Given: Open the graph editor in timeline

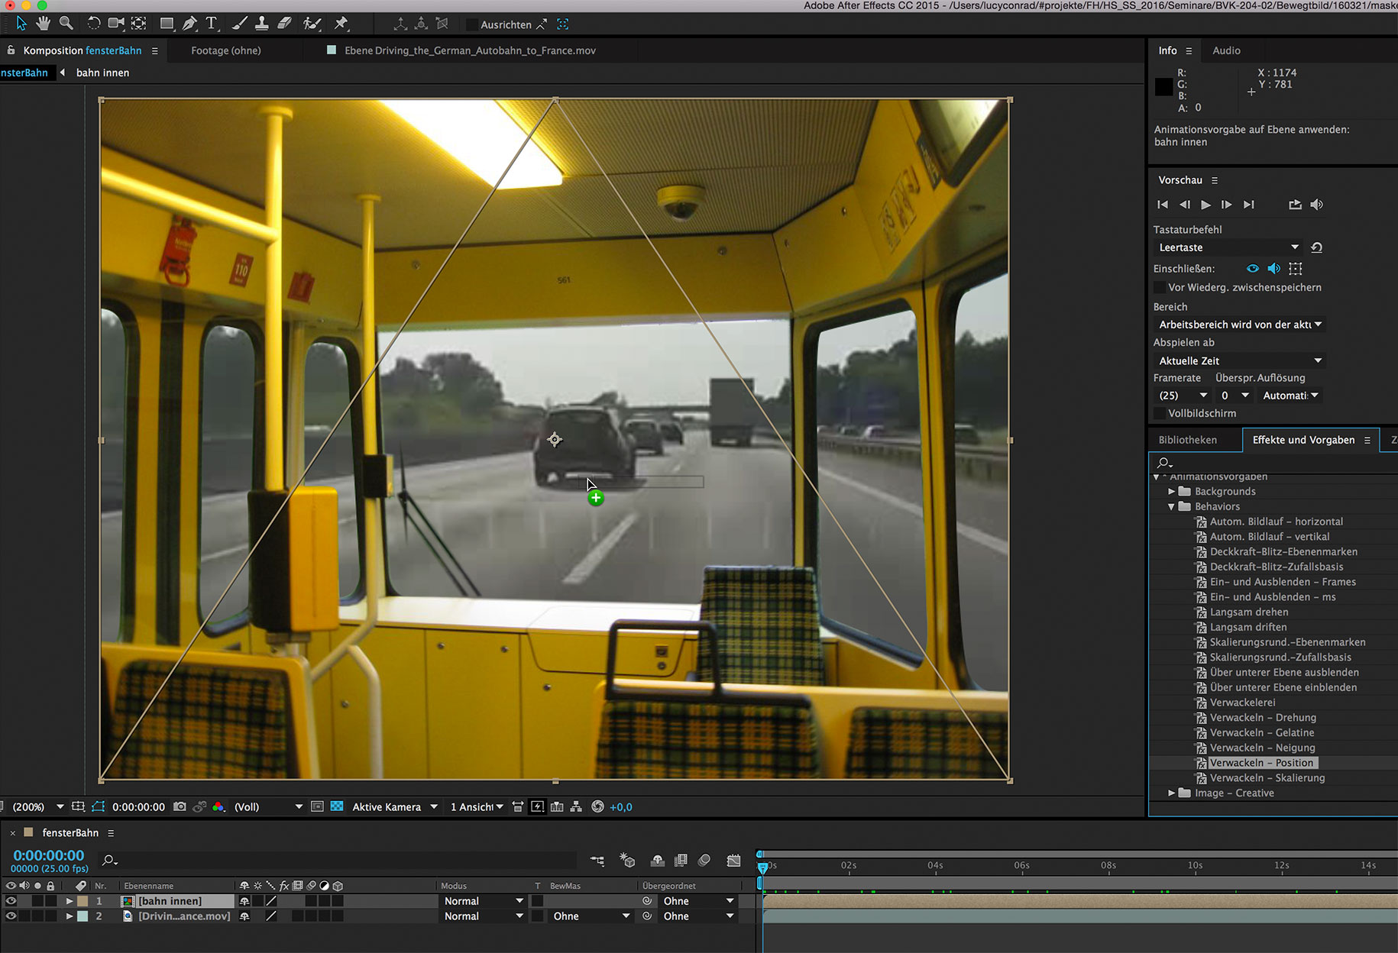Looking at the screenshot, I should [733, 861].
